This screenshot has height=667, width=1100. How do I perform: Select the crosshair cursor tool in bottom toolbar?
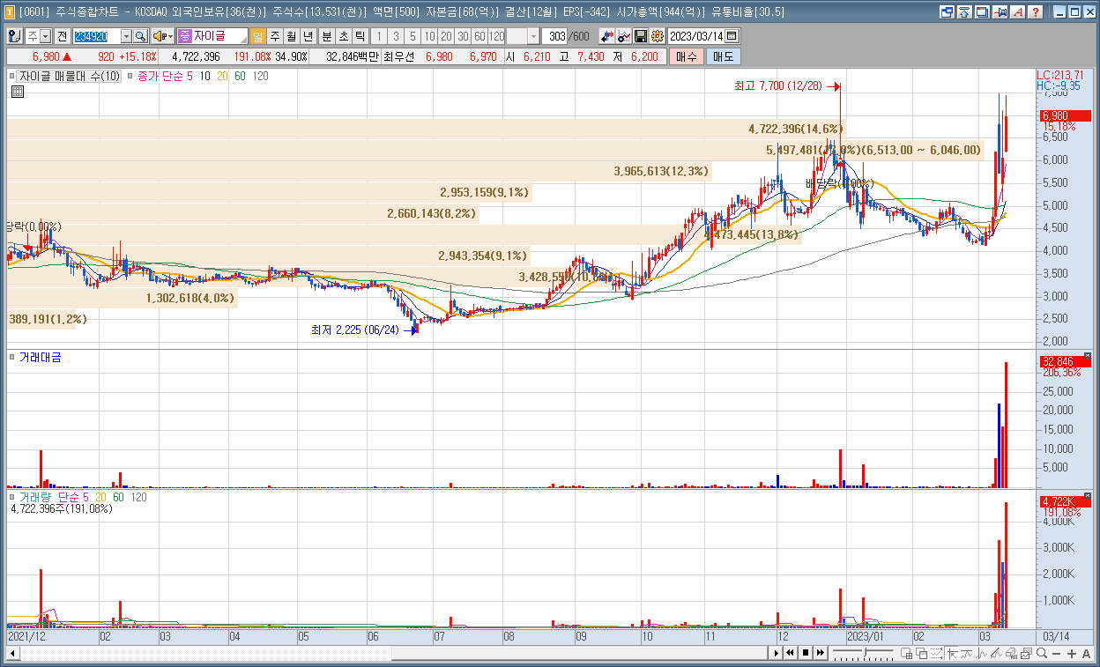coord(952,653)
